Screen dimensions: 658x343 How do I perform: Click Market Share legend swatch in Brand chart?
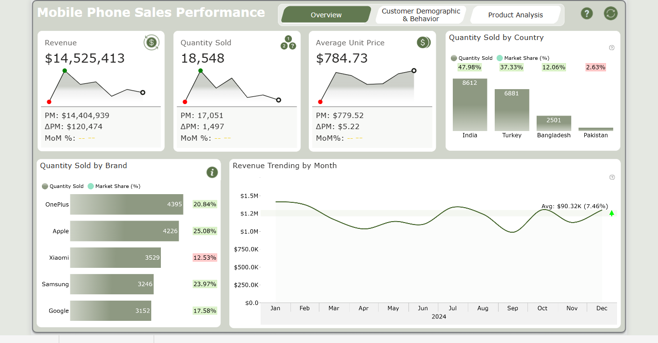[91, 186]
